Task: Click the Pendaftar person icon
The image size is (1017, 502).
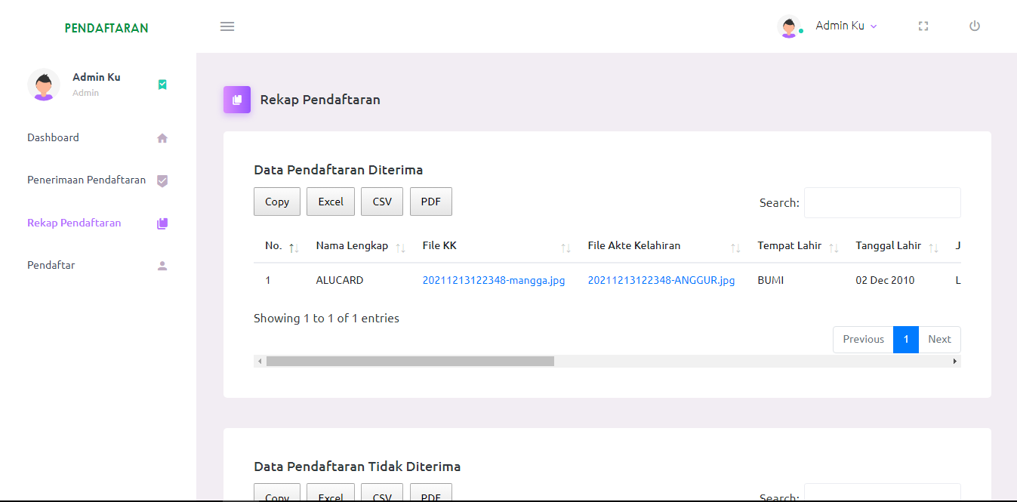Action: [162, 266]
